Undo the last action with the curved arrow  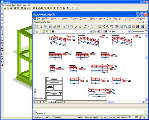click(x=86, y=26)
